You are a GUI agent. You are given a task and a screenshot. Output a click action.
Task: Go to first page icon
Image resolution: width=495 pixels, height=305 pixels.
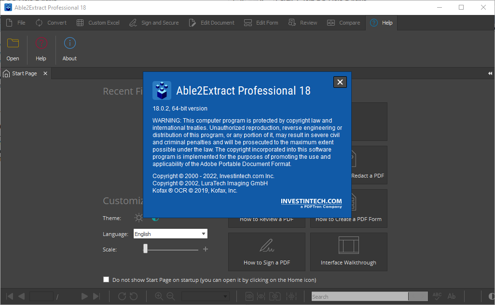click(x=10, y=296)
